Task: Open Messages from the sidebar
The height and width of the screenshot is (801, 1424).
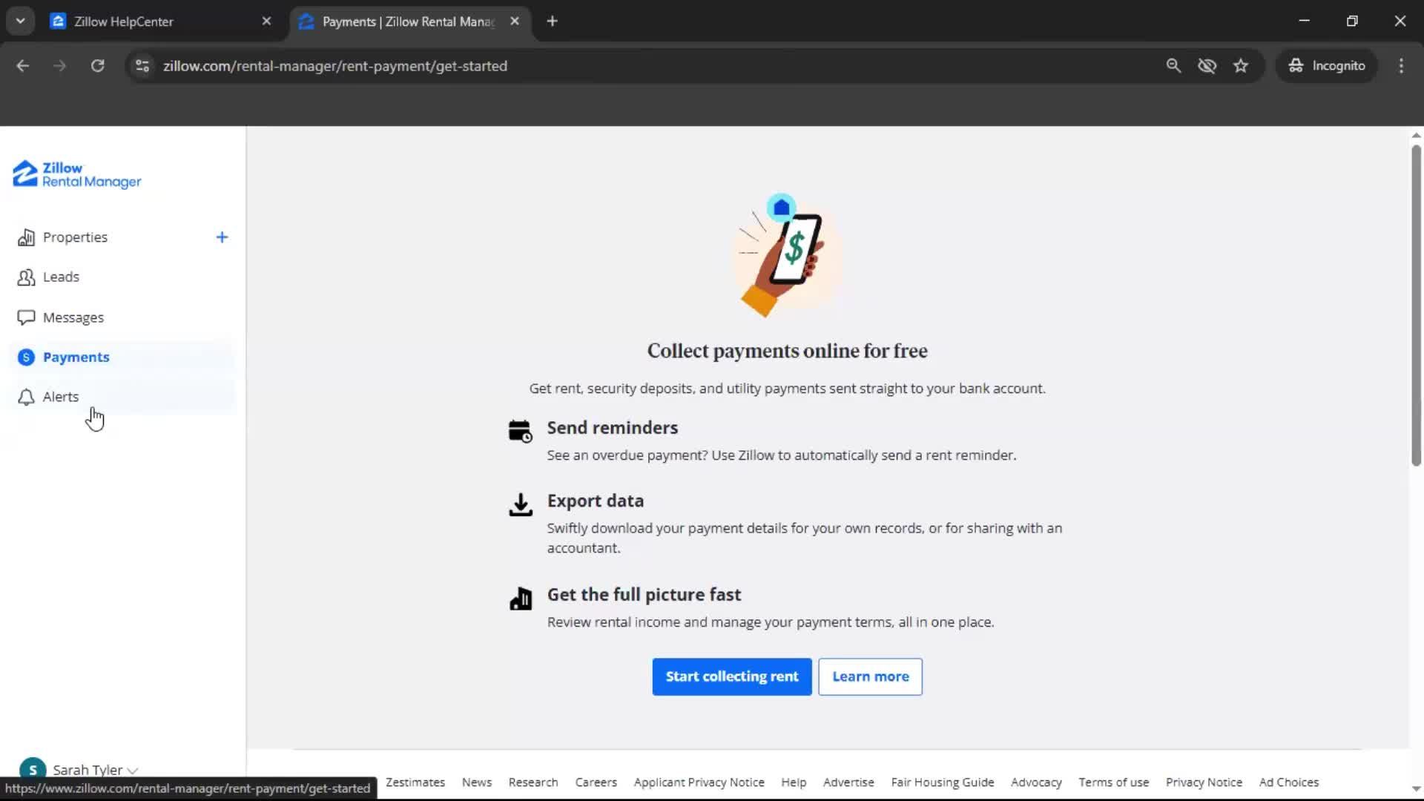Action: [x=74, y=317]
